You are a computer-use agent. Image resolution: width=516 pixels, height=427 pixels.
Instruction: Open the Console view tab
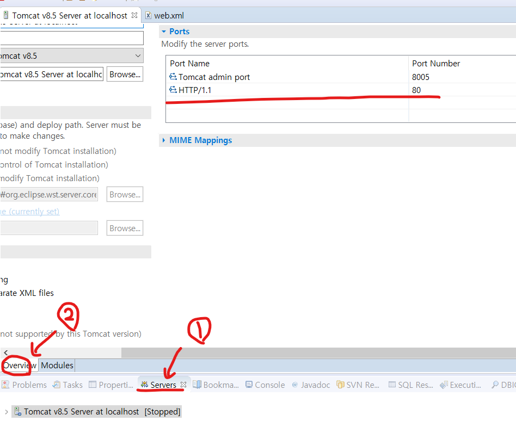[265, 385]
